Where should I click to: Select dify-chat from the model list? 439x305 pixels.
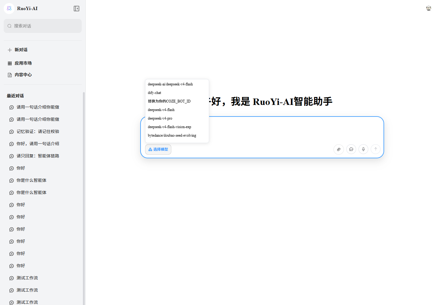point(177,93)
